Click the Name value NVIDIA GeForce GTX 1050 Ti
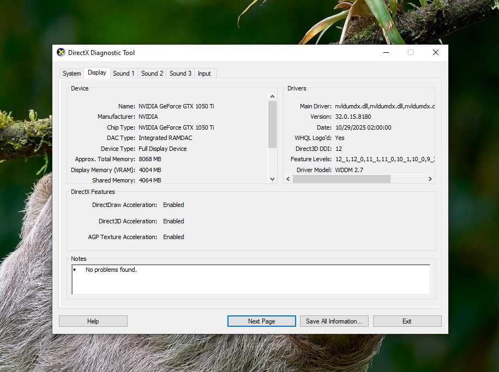This screenshot has width=499, height=372. [176, 106]
